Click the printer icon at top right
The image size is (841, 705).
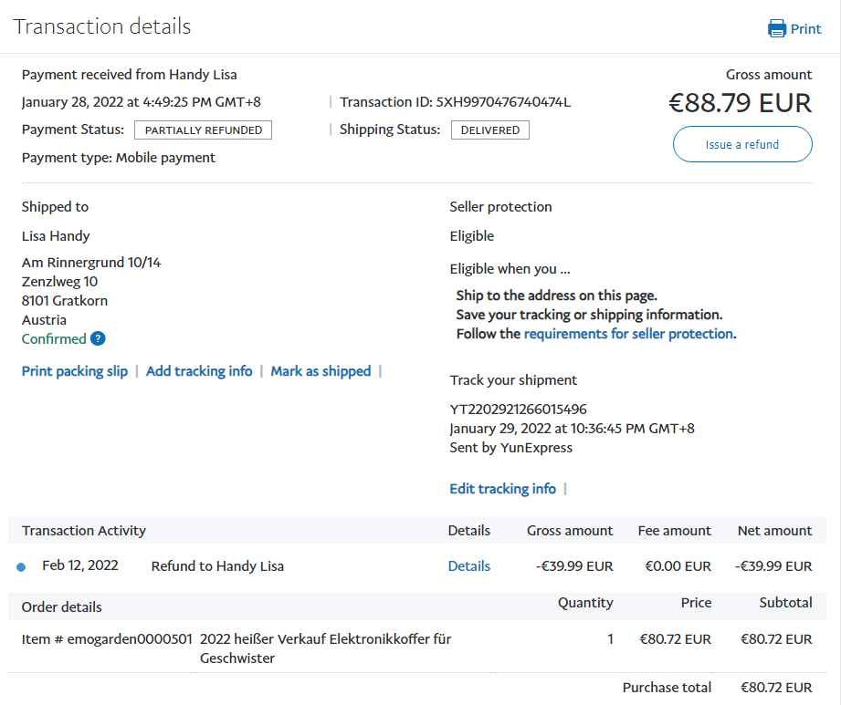click(x=777, y=28)
